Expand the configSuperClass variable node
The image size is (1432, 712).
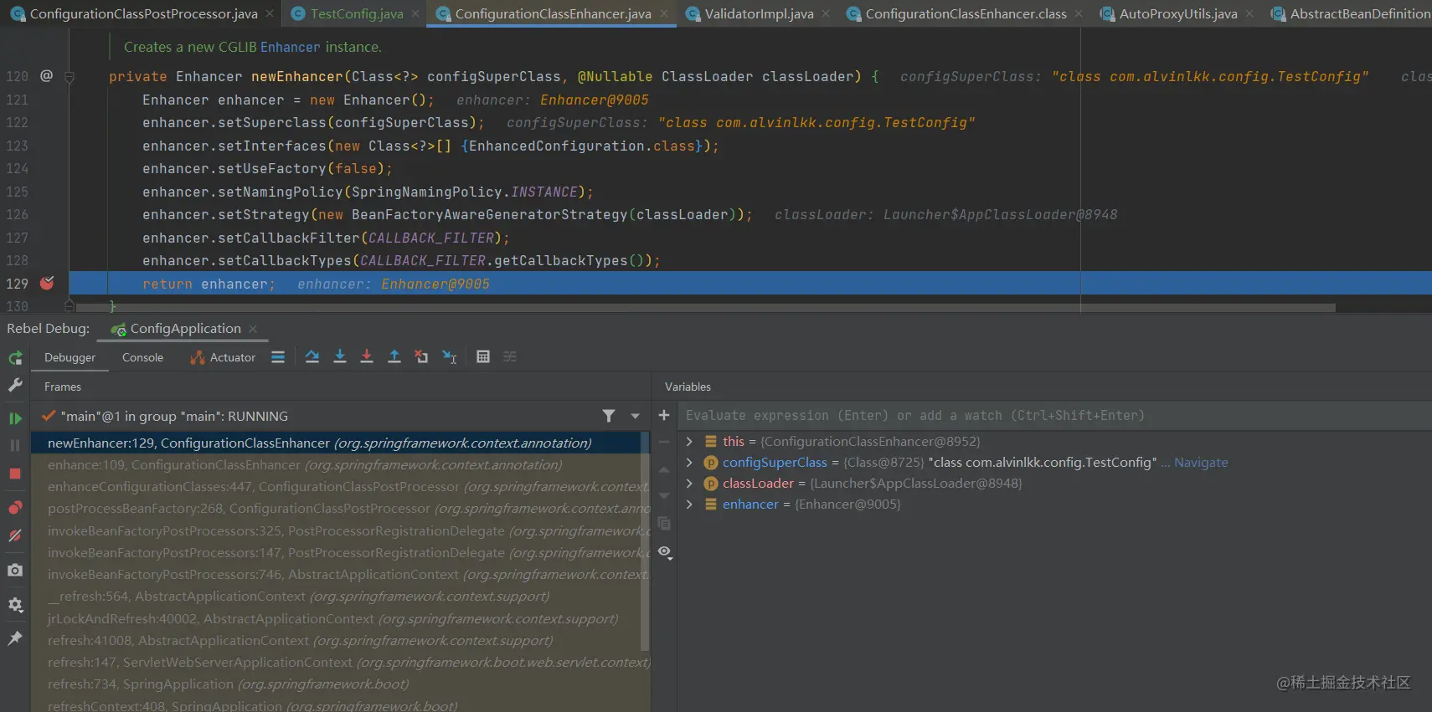tap(689, 463)
